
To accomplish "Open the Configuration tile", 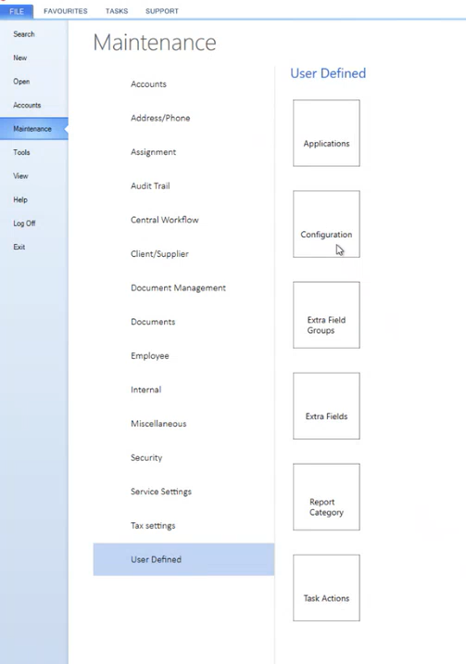I will [x=326, y=224].
